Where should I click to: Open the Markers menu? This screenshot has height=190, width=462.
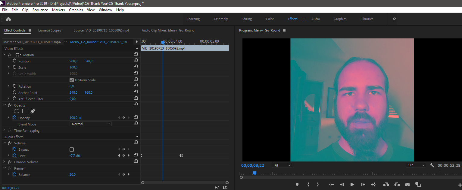tap(58, 10)
